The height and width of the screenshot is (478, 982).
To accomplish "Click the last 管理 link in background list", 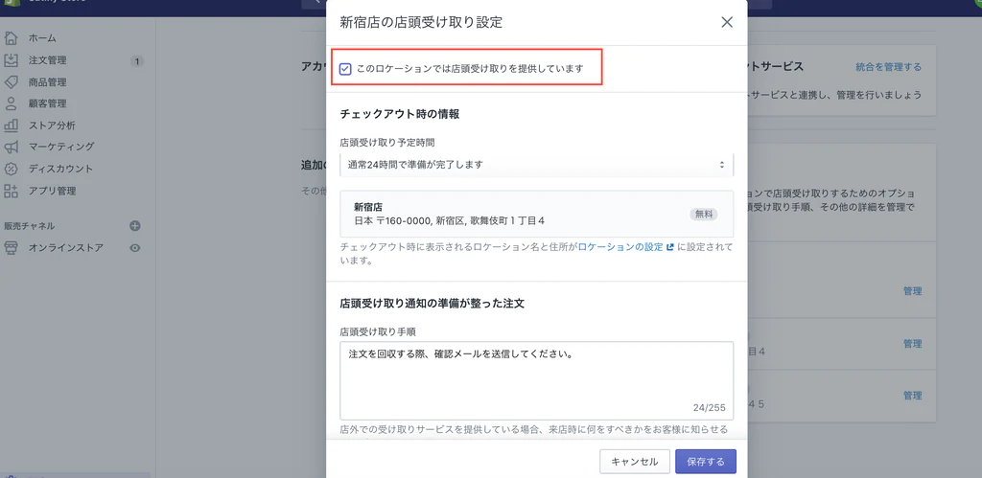I will tap(912, 396).
